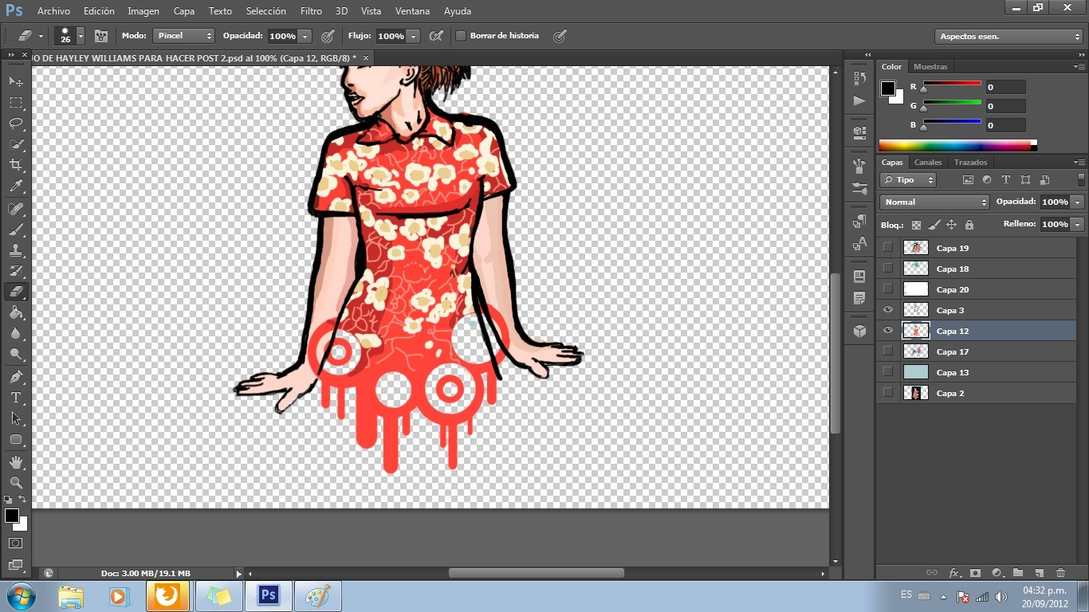
Task: Enable the airbrush icon next to Flujo
Action: (436, 36)
